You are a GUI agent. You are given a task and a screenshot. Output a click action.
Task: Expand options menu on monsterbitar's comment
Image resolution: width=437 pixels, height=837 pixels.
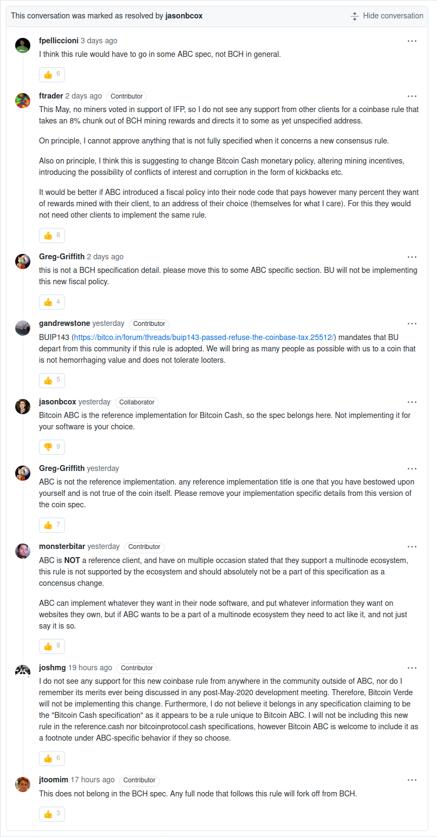(412, 547)
